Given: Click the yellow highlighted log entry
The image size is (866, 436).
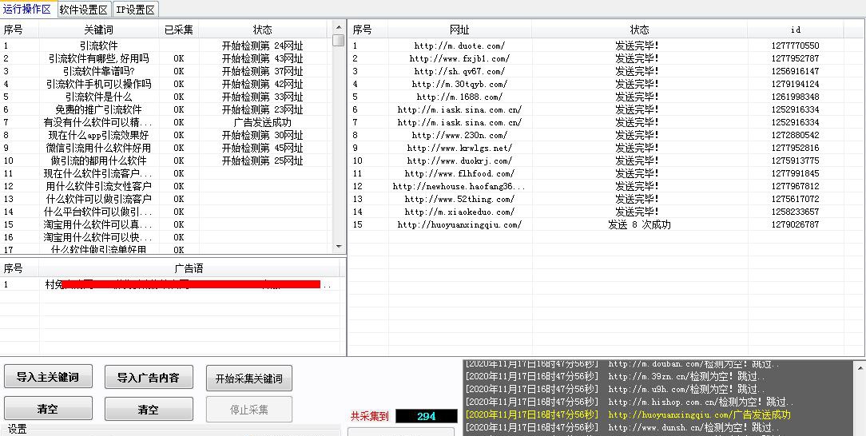Looking at the screenshot, I should 627,415.
